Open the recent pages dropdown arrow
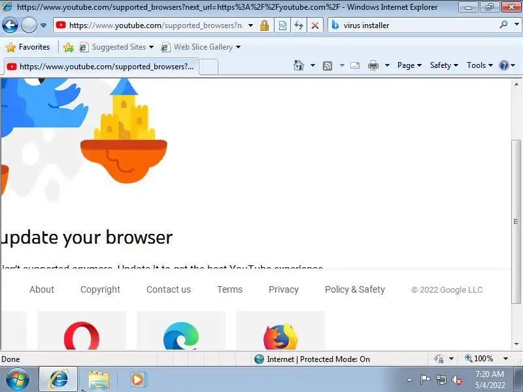Image resolution: width=523 pixels, height=392 pixels. [x=43, y=25]
